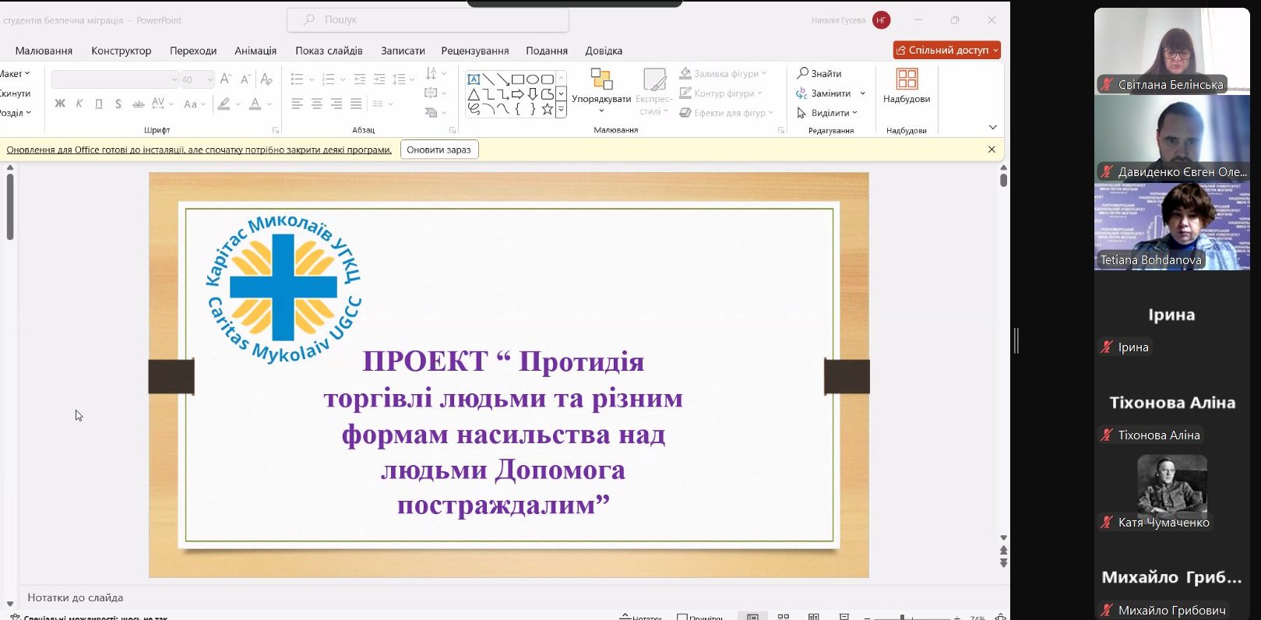Open the Виділити select dropdown
This screenshot has height=620, width=1261.
click(827, 113)
